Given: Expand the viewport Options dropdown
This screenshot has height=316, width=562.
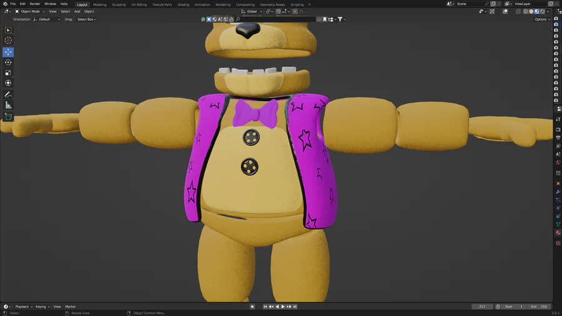Looking at the screenshot, I should point(542,19).
